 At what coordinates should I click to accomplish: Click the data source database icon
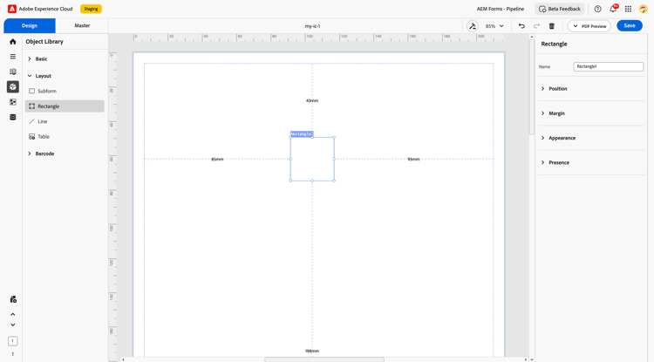12,117
